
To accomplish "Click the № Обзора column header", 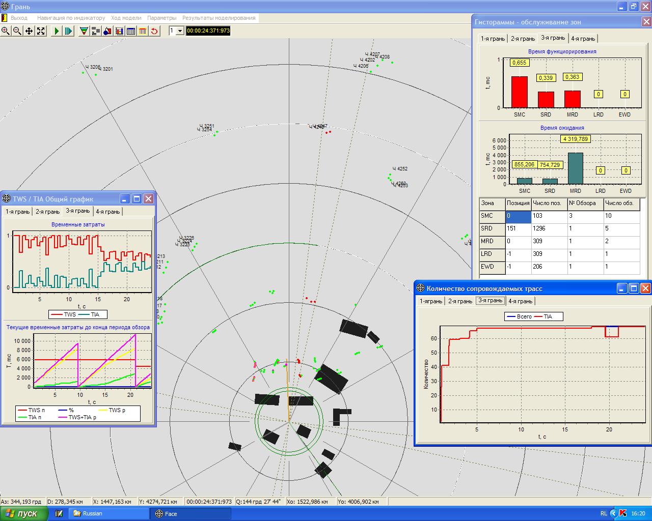I will [585, 204].
